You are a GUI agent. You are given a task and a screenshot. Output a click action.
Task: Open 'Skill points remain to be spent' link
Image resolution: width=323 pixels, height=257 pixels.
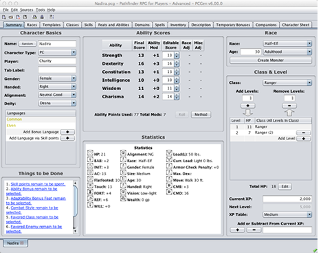38,184
